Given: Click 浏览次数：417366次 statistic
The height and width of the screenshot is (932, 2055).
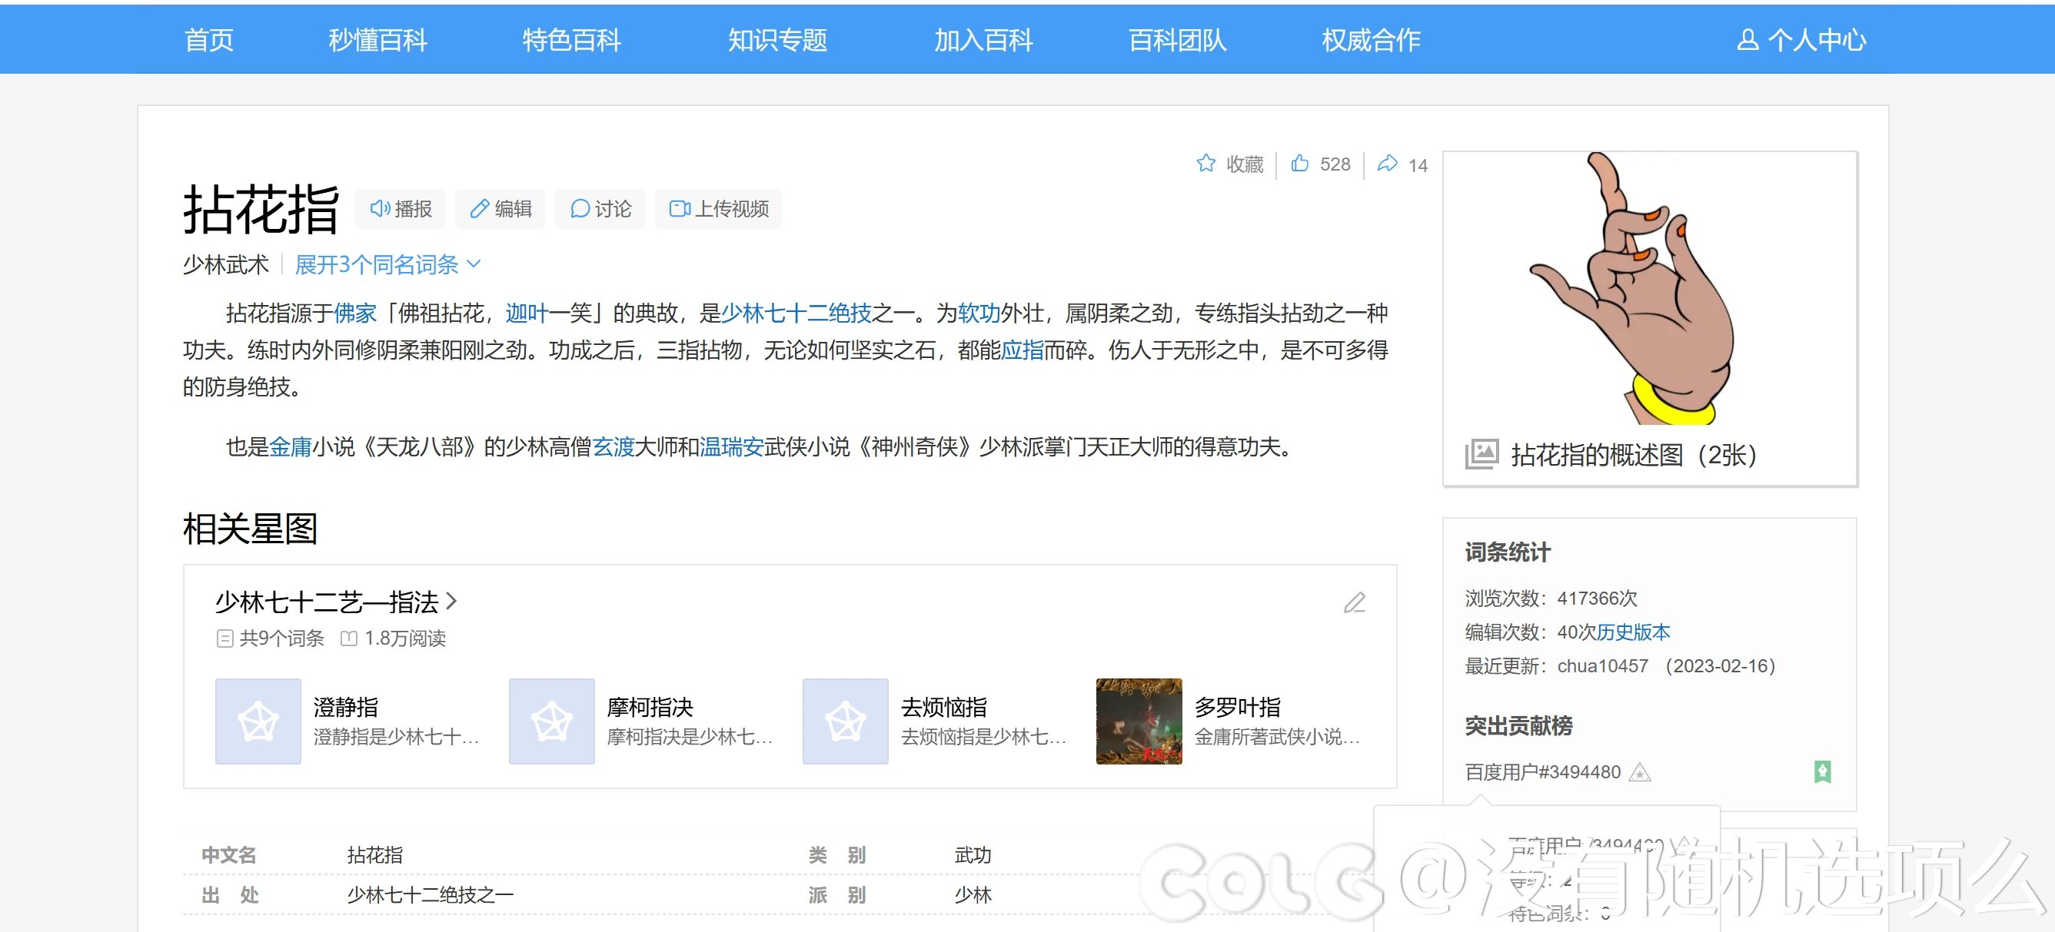Looking at the screenshot, I should 1550,598.
